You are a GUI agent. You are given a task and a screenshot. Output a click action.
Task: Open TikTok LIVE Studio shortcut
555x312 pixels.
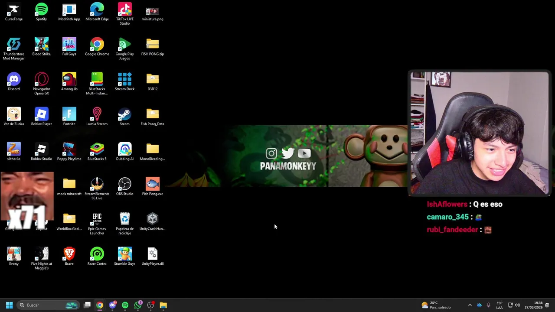(x=125, y=14)
